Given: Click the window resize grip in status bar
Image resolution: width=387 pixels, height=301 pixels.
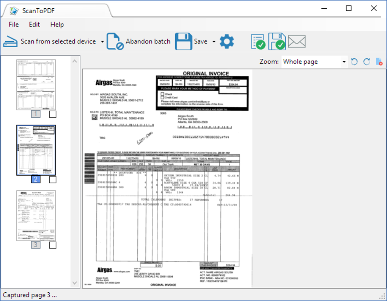Looking at the screenshot, I should [x=383, y=296].
